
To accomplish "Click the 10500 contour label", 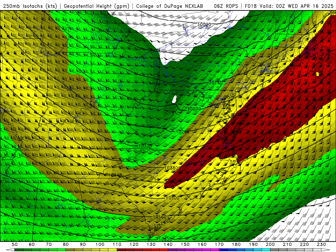I will point(173,198).
